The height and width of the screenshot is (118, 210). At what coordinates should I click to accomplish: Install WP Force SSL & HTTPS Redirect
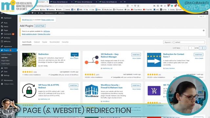coord(73,85)
